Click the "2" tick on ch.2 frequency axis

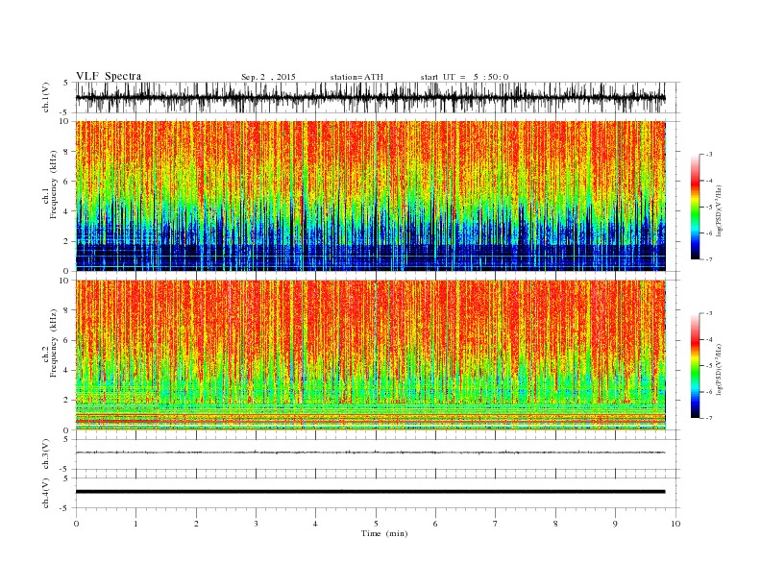click(x=67, y=401)
